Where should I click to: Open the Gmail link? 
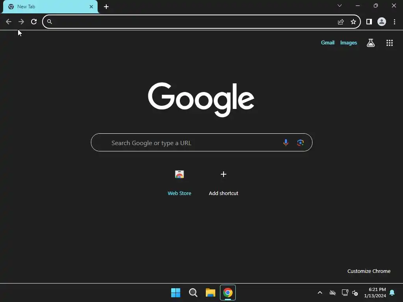tap(328, 42)
